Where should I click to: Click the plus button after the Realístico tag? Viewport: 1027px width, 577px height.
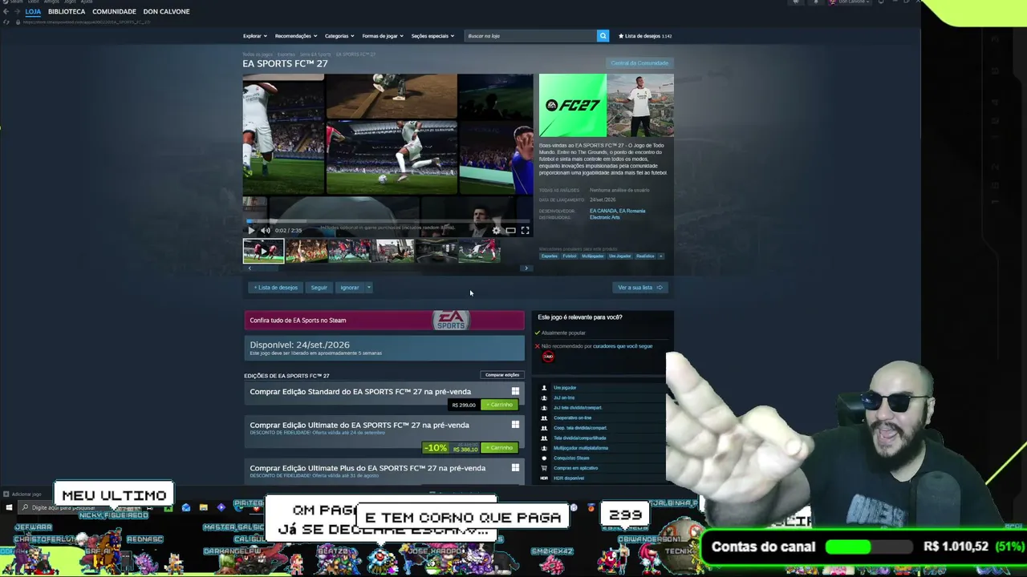click(661, 256)
